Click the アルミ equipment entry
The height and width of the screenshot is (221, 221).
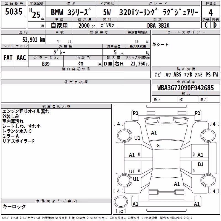coord(199,74)
